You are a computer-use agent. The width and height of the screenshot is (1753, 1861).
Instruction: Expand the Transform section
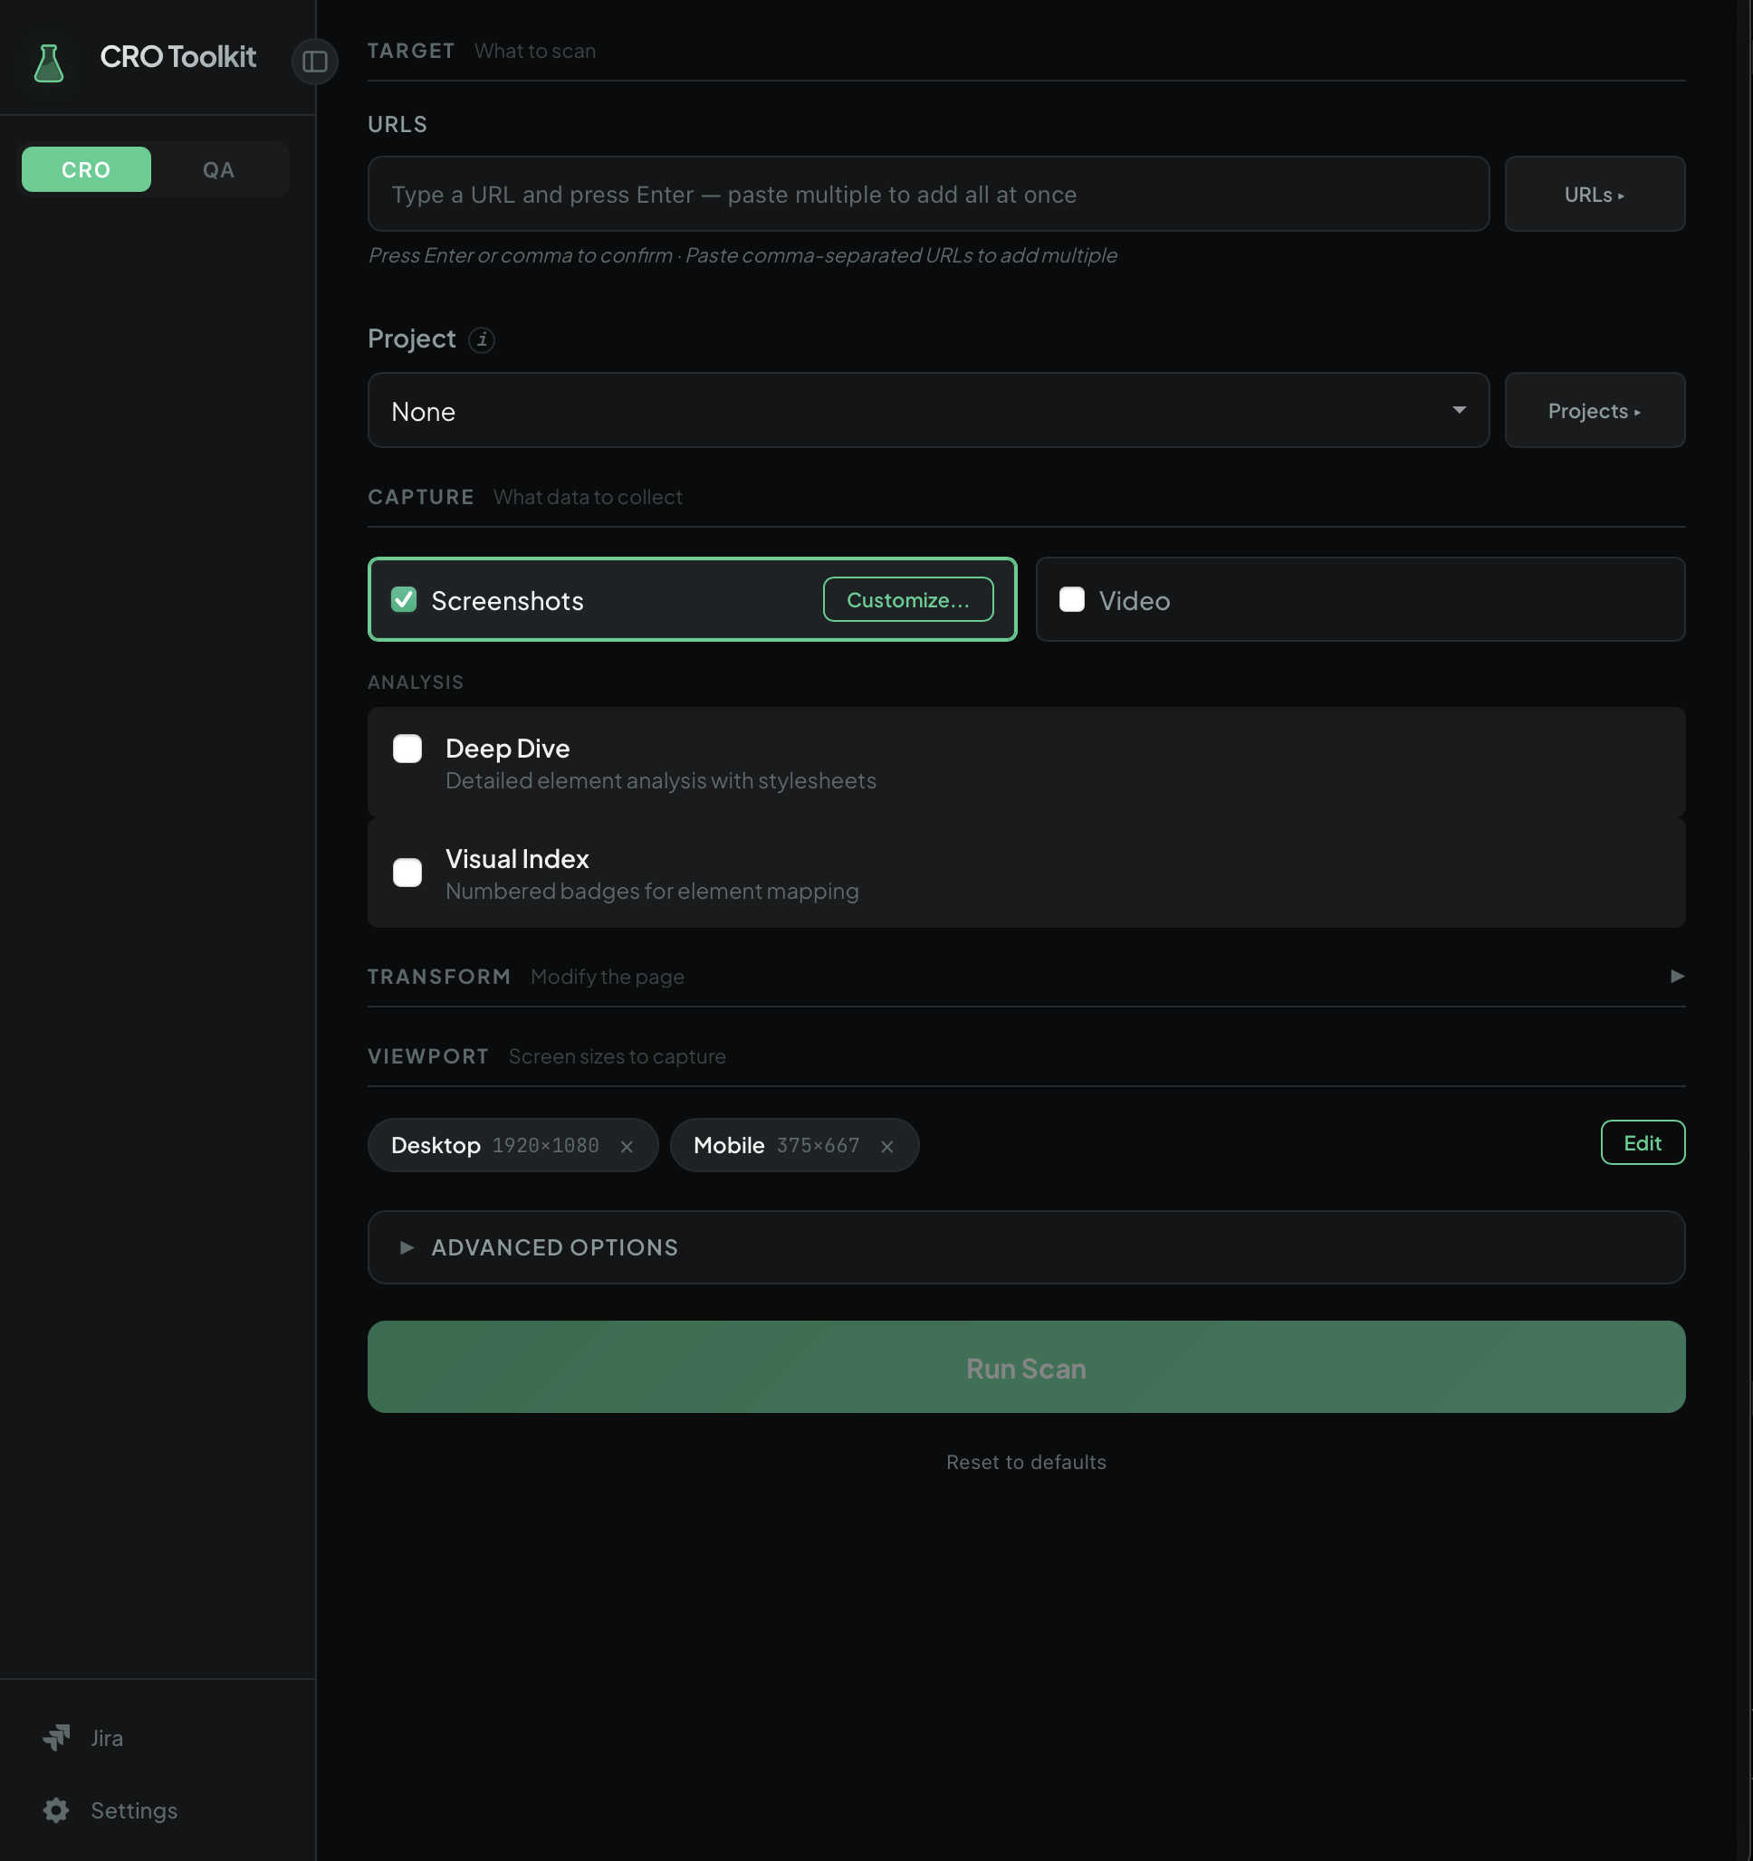(x=1675, y=977)
